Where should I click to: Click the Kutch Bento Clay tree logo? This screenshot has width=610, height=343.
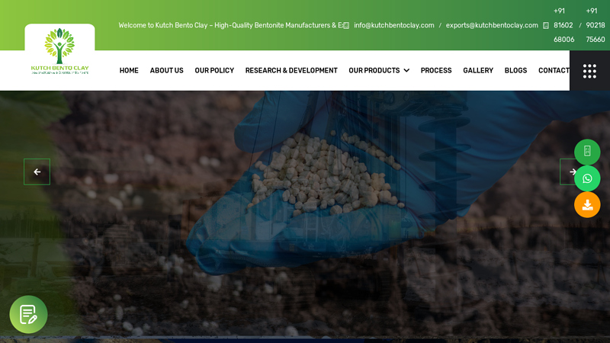point(59,51)
